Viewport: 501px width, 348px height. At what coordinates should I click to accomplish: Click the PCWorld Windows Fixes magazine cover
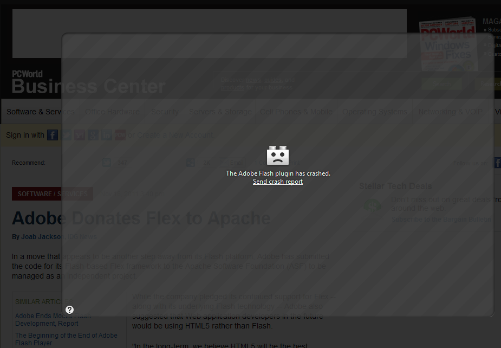(x=449, y=44)
